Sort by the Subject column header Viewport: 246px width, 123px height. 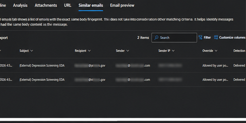24,51
